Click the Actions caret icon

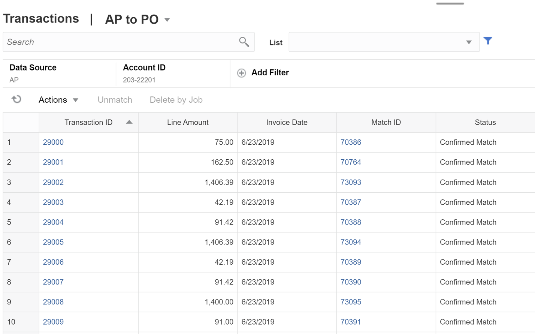(x=75, y=100)
